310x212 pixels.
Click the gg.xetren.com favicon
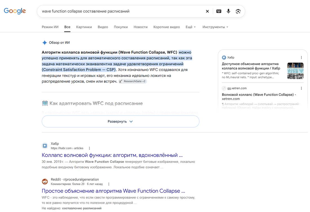224,88
